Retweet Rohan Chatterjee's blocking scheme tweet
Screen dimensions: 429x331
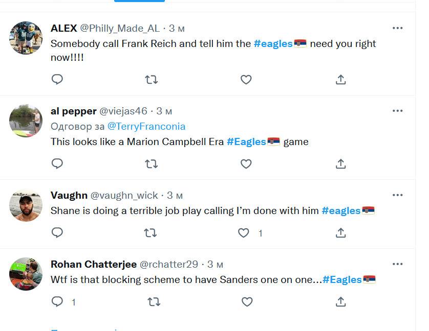[153, 302]
